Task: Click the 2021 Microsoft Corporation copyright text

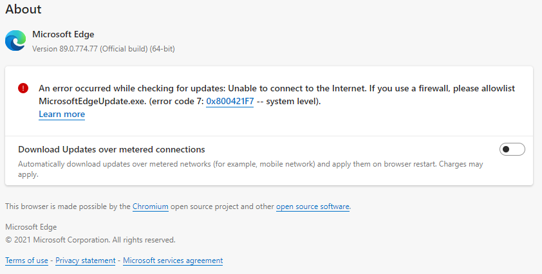Action: (90, 240)
